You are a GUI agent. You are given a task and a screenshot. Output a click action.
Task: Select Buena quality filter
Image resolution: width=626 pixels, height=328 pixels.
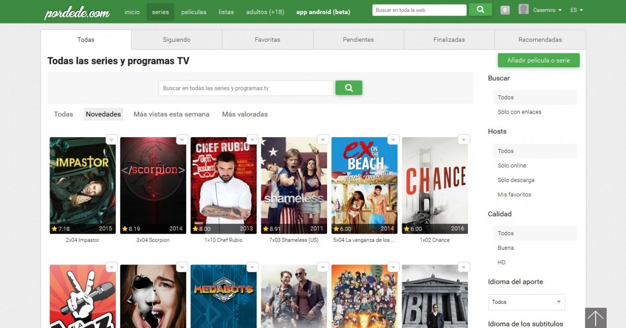coord(505,248)
